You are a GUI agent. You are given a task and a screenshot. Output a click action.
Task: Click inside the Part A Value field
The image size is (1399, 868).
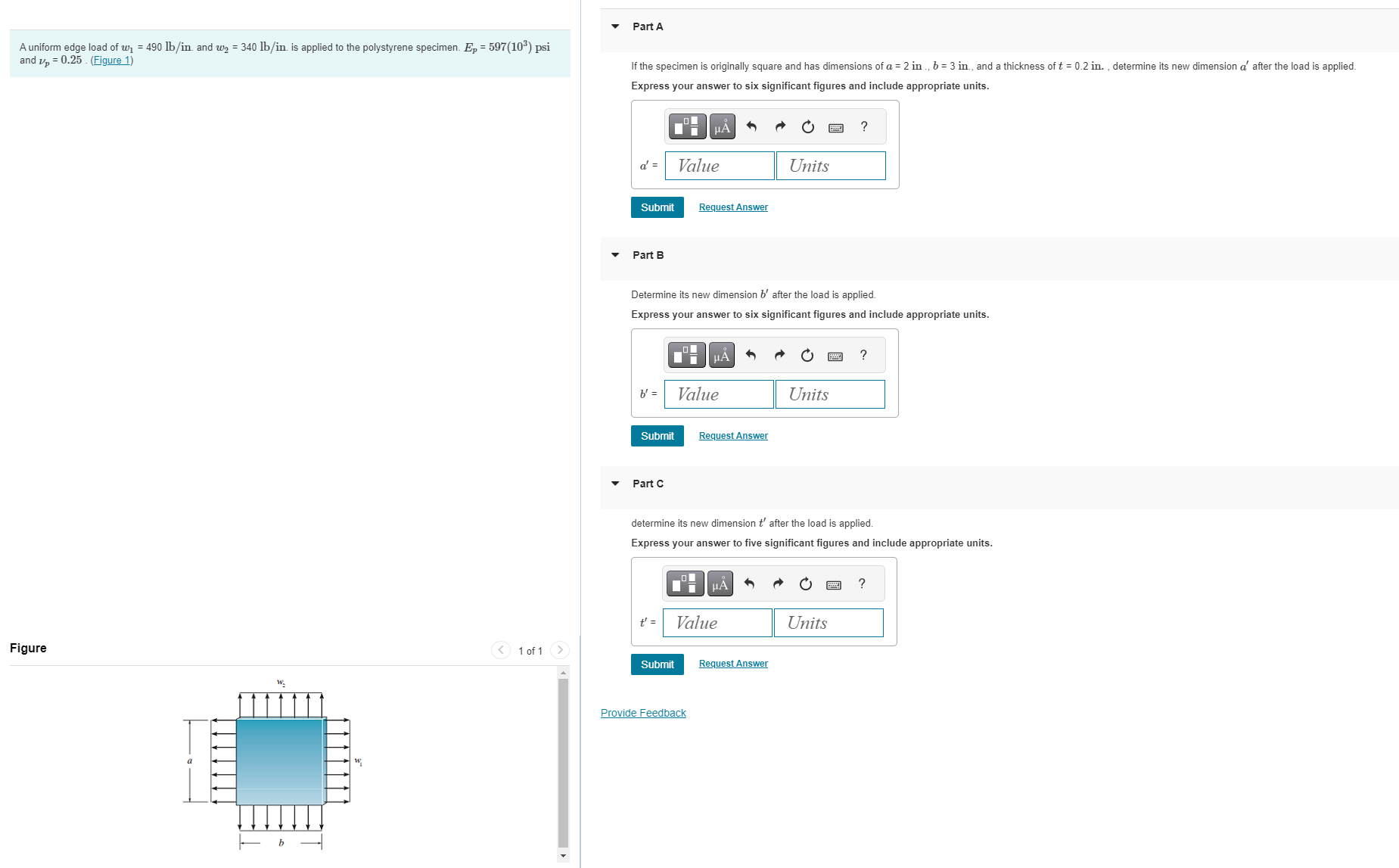coord(719,166)
